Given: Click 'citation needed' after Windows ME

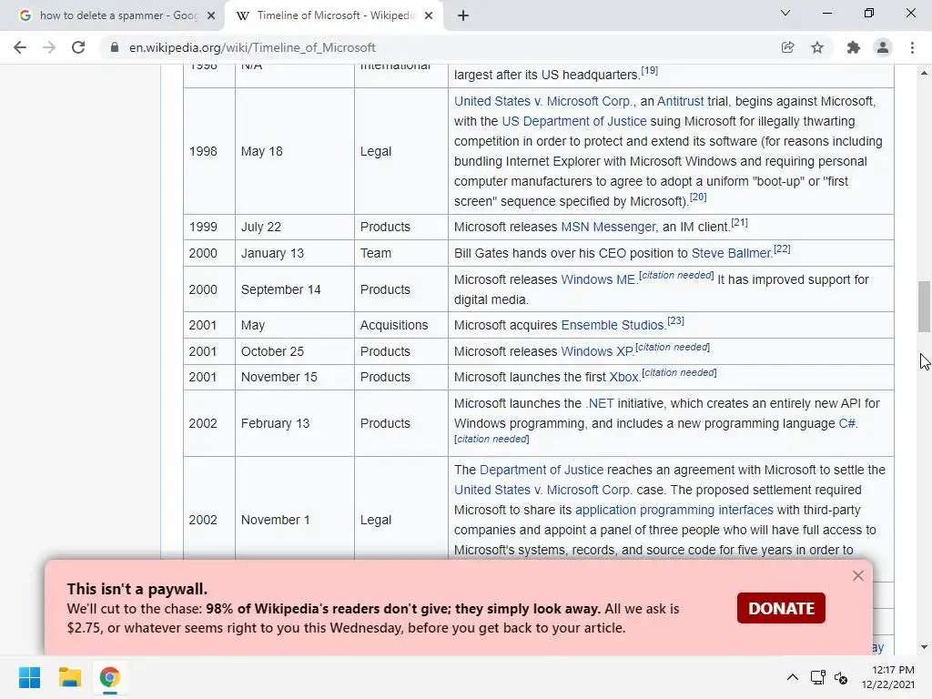Looking at the screenshot, I should click(x=676, y=275).
